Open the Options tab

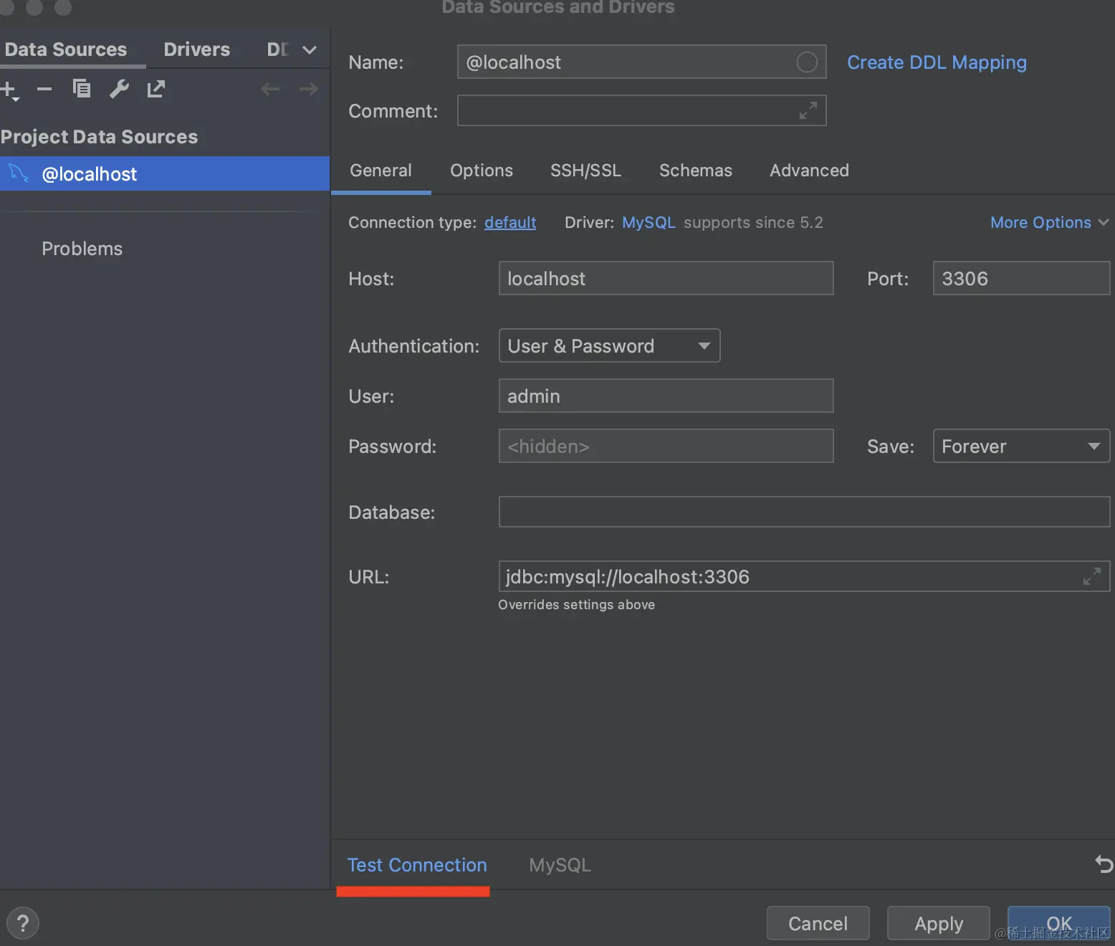coord(482,171)
